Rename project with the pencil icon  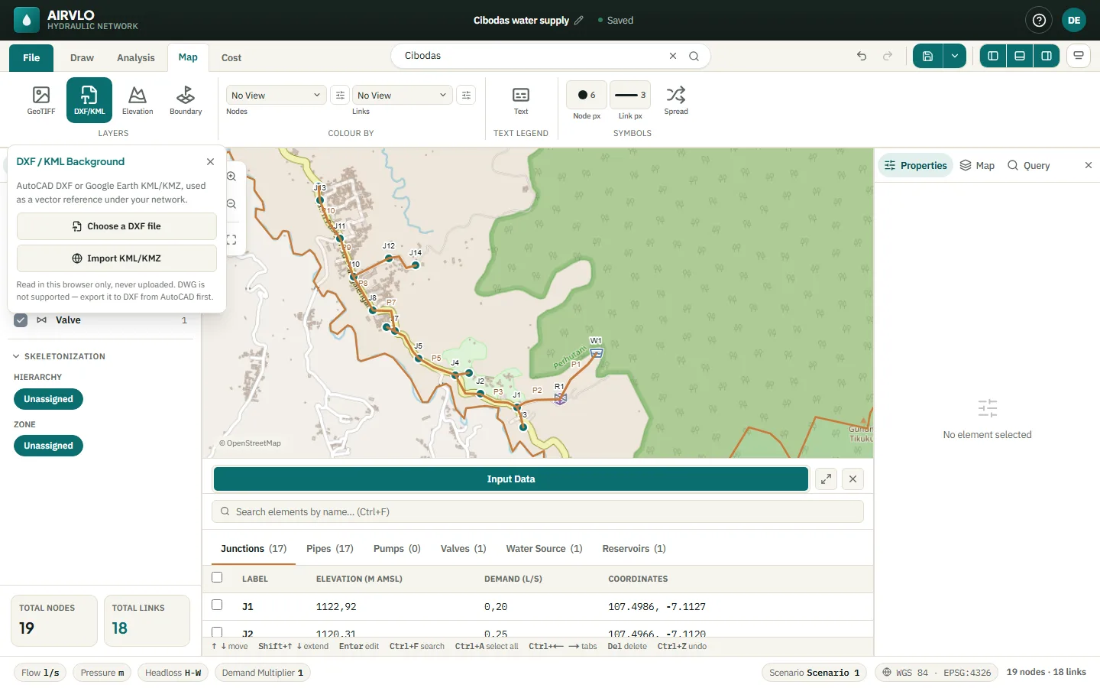[x=579, y=21]
